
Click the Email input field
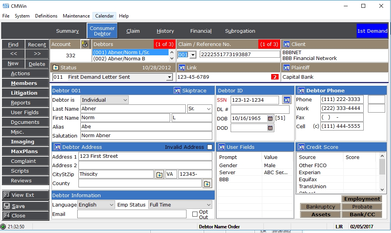coord(132,214)
